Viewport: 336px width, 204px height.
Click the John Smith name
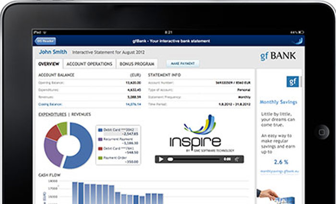pyautogui.click(x=53, y=52)
